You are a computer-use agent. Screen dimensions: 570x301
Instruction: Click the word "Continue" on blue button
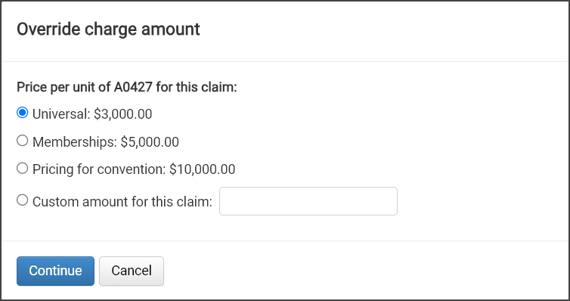[x=55, y=271]
